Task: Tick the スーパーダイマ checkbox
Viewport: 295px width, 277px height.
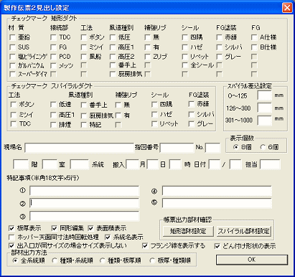Action: (x=12, y=74)
